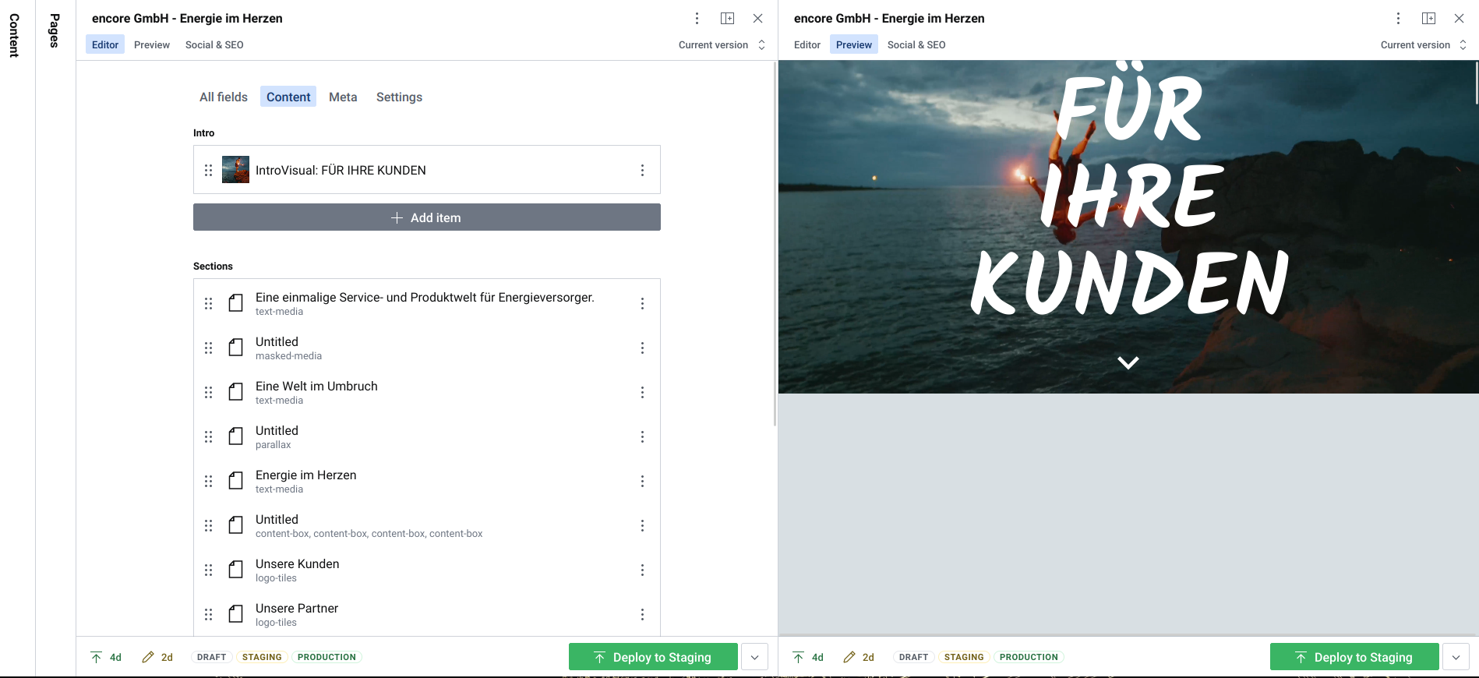Open Energie im Herzen section

pyautogui.click(x=305, y=481)
